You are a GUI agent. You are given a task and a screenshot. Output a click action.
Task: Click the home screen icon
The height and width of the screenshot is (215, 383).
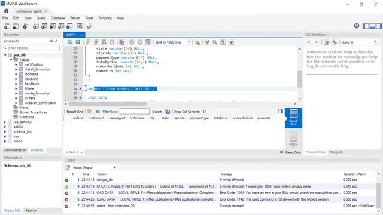[7, 11]
